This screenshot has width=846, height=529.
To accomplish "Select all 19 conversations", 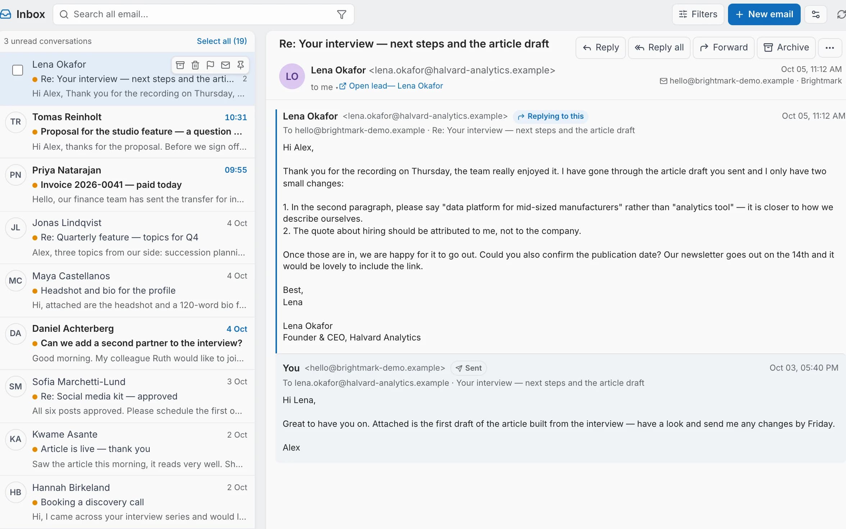I will point(222,41).
